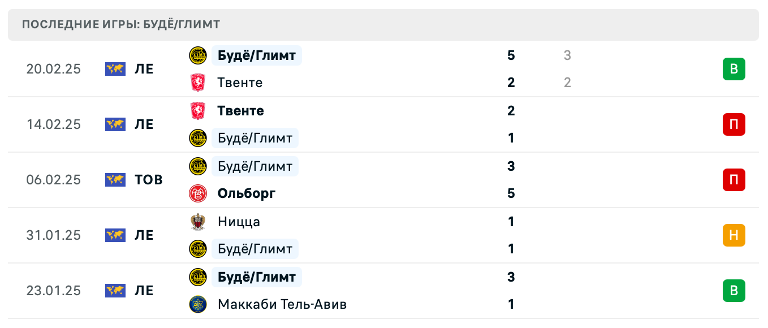Screen dimensions: 768x328
Task: Click the Twente crest in the 20.02.25 match
Action: click(198, 83)
